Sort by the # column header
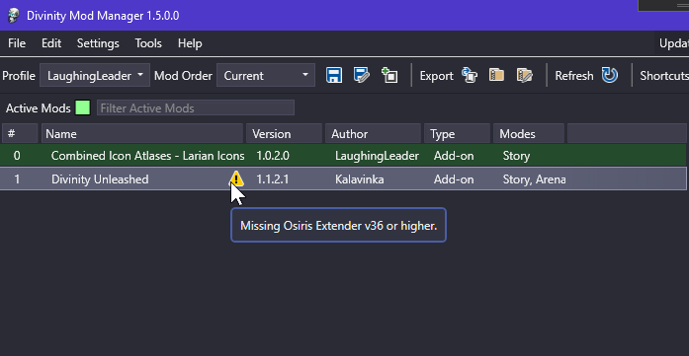Image resolution: width=689 pixels, height=356 pixels. [20, 134]
